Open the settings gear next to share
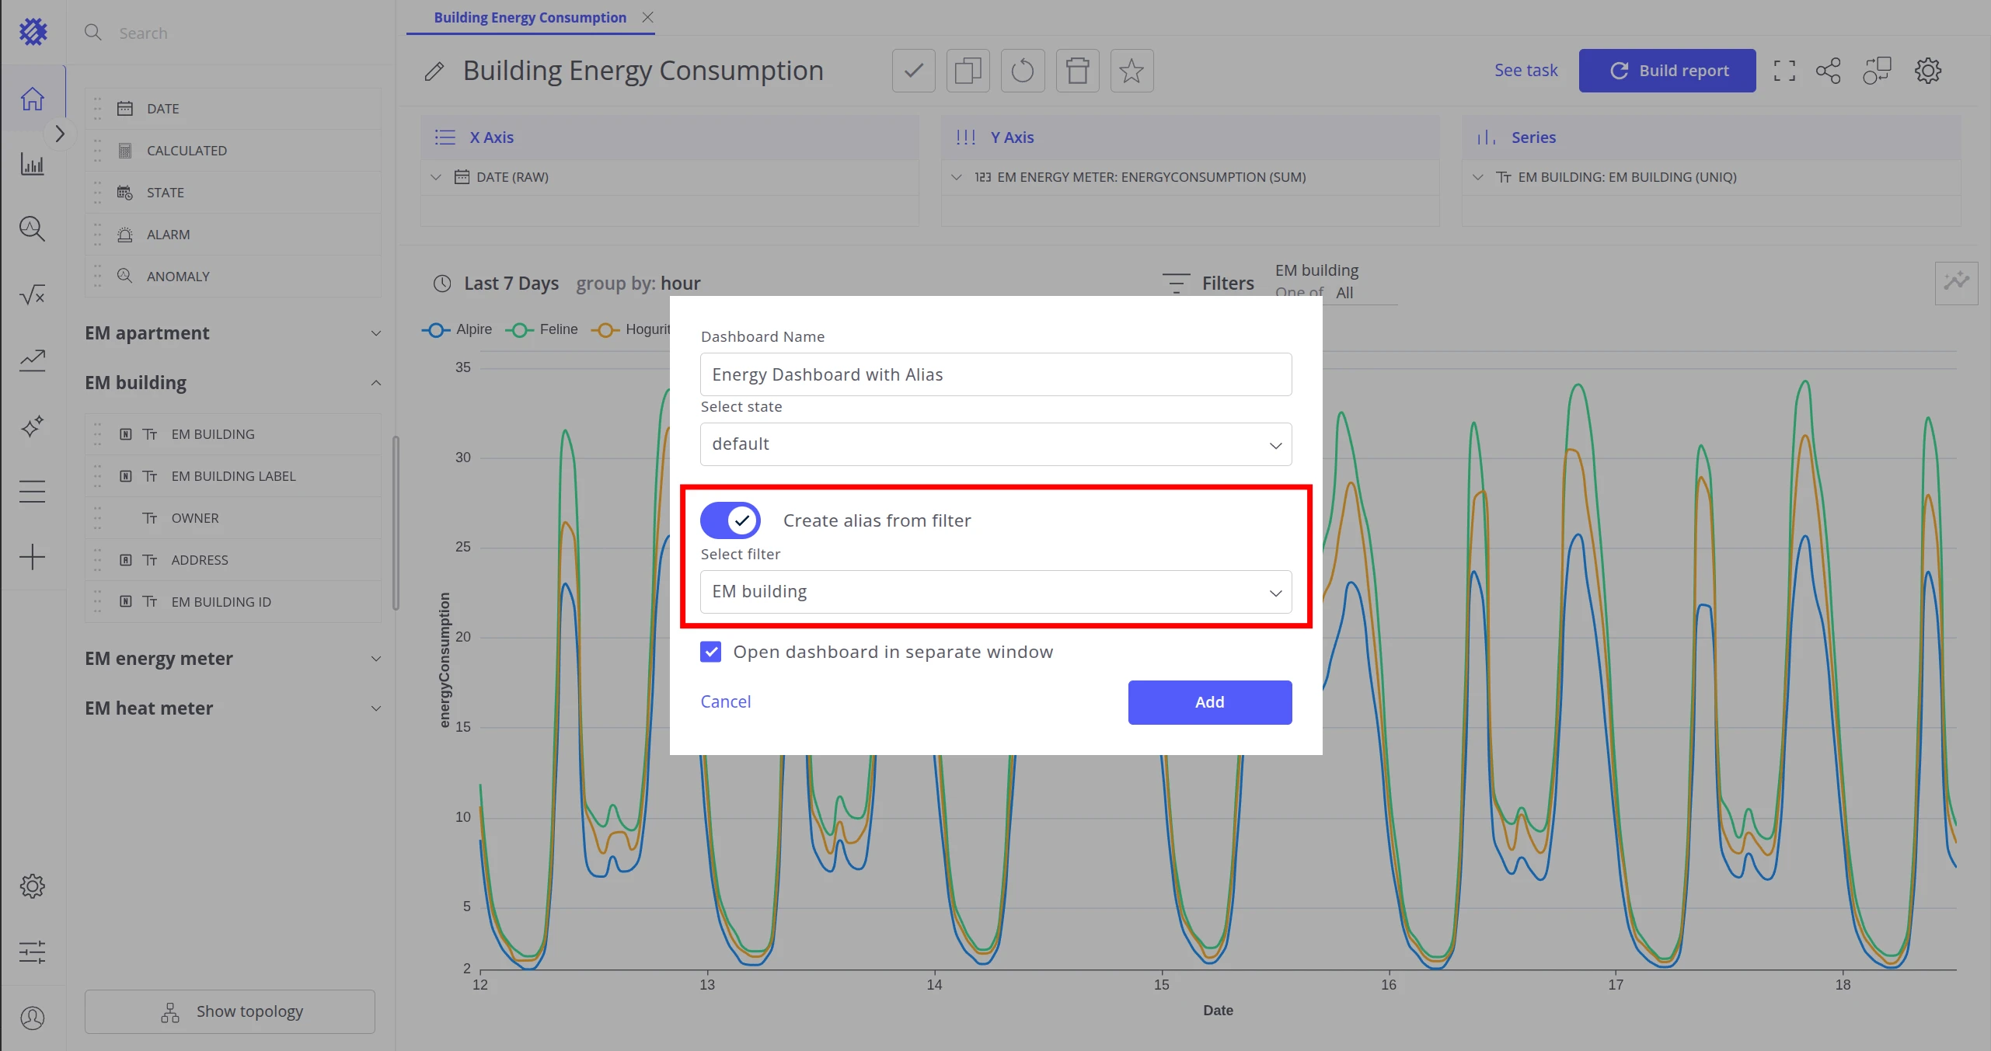Image resolution: width=1991 pixels, height=1051 pixels. (1927, 71)
